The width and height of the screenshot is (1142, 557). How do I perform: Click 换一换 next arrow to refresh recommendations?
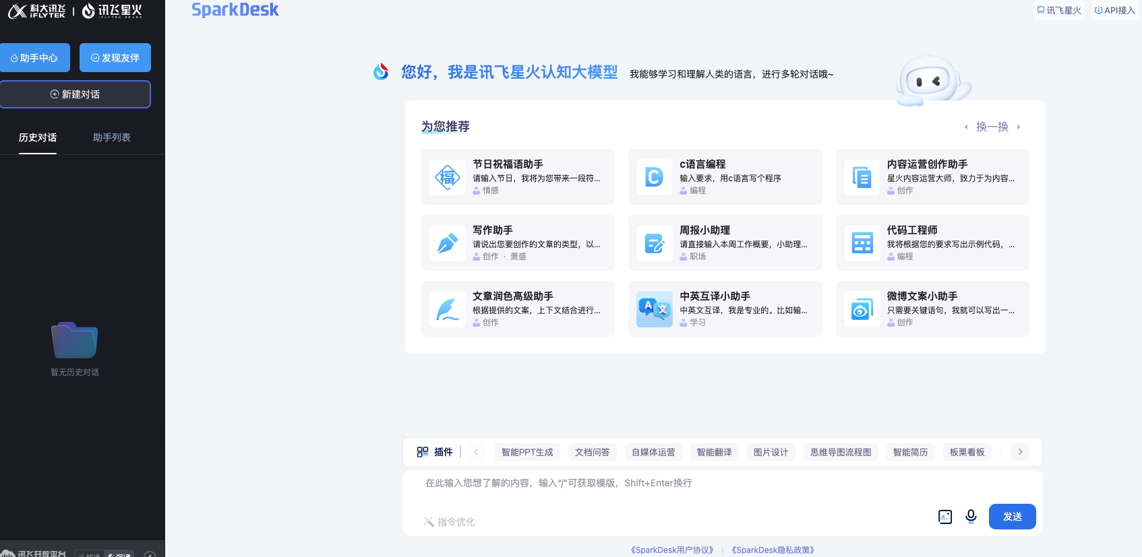[1019, 127]
